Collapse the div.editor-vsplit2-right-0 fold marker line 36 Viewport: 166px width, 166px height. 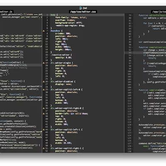coord(49,108)
